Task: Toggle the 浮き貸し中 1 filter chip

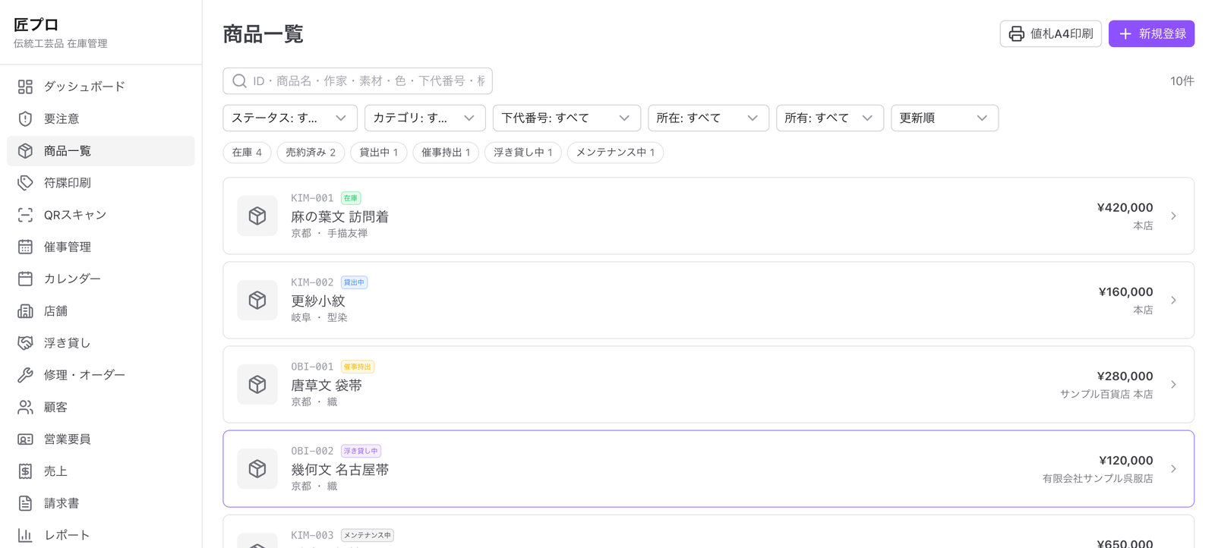Action: pyautogui.click(x=523, y=153)
